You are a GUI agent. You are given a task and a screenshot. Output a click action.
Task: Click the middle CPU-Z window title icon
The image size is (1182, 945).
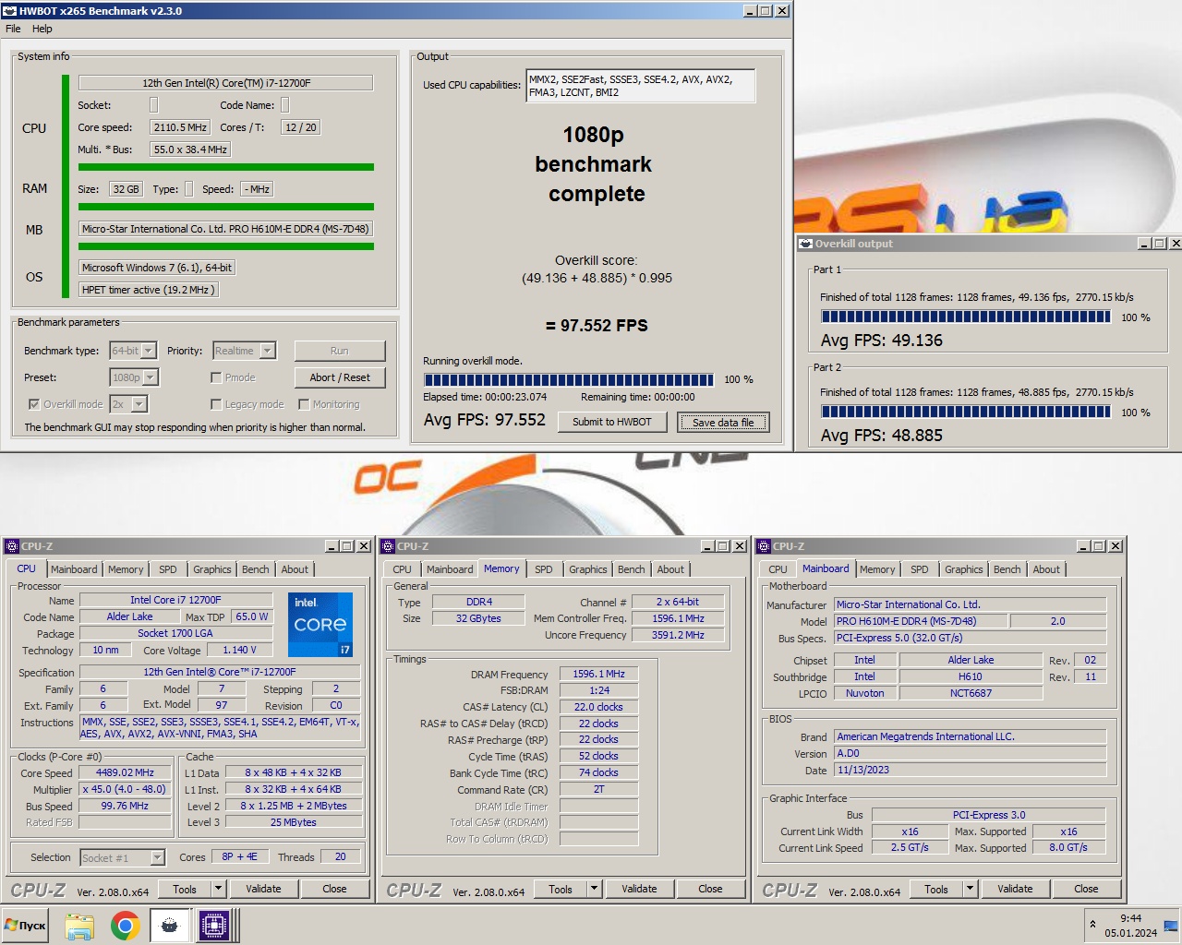coord(388,546)
